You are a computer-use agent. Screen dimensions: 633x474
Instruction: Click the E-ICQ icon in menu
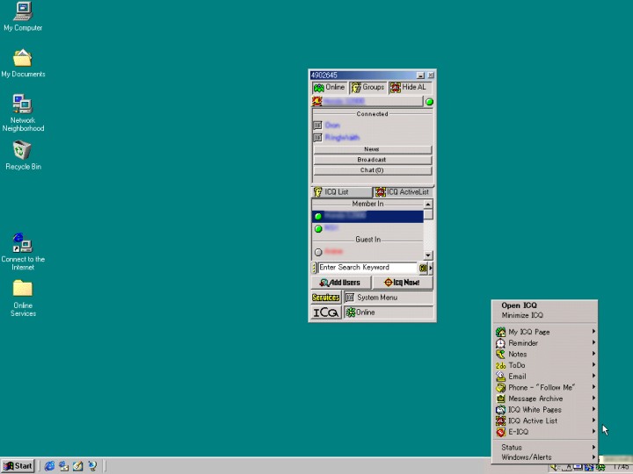click(x=500, y=432)
